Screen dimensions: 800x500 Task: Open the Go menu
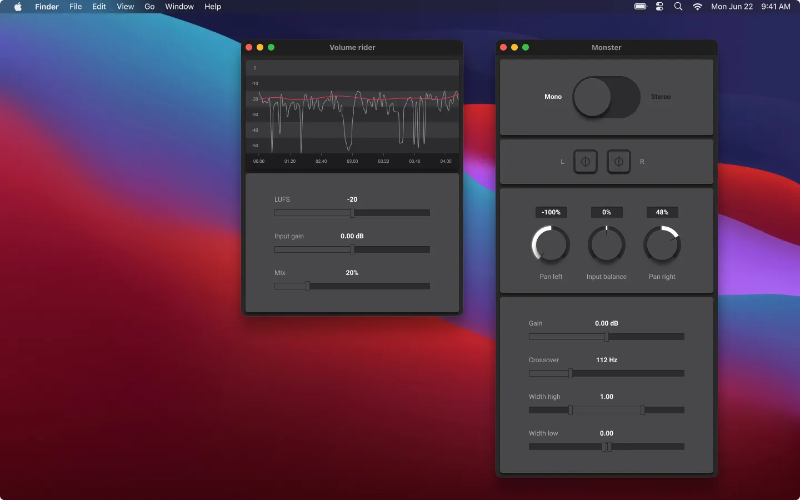tap(149, 7)
